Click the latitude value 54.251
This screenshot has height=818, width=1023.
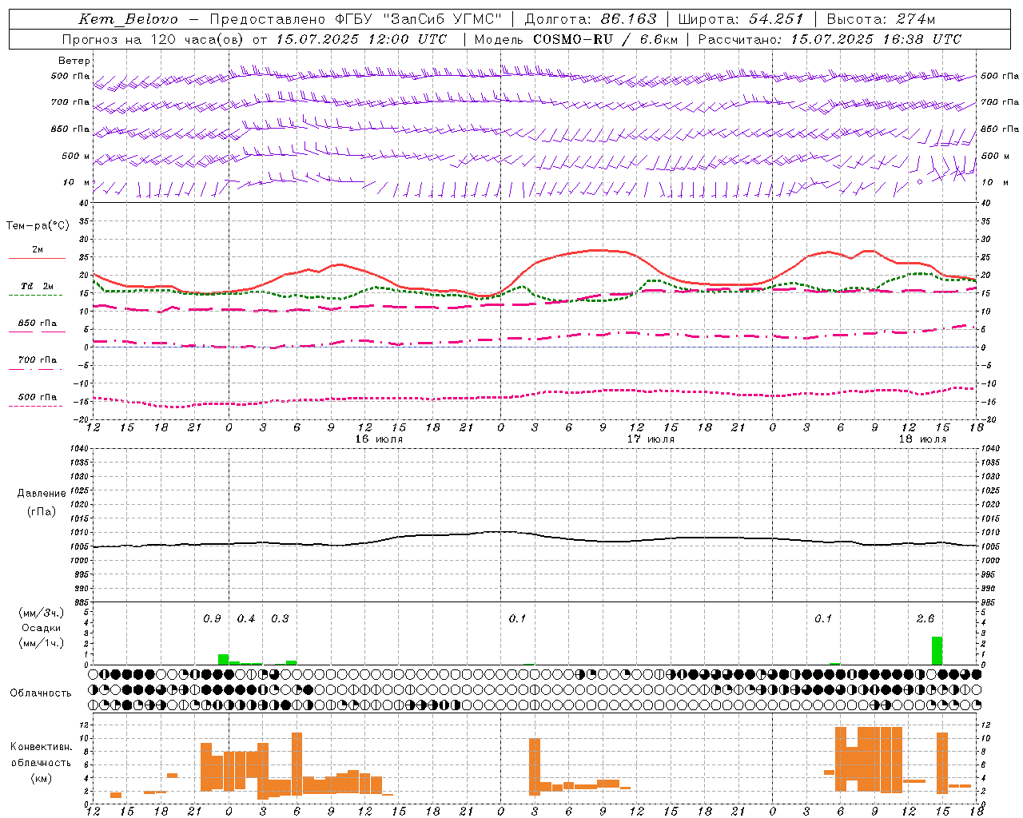tap(775, 19)
